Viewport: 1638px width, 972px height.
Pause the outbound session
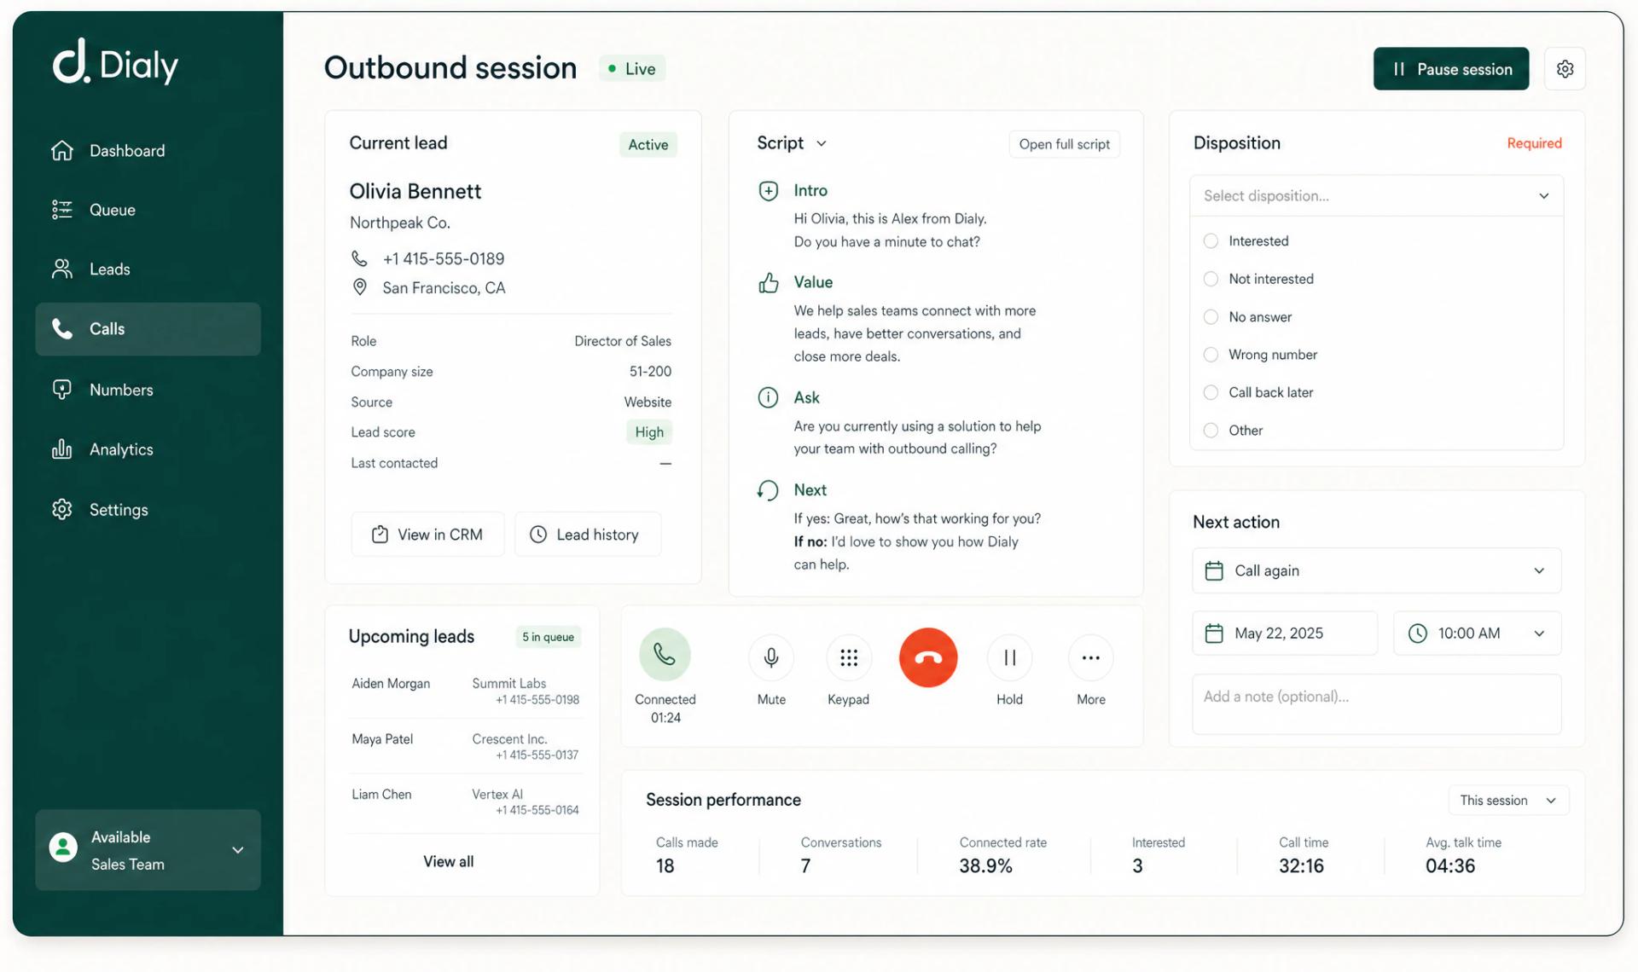1450,68
